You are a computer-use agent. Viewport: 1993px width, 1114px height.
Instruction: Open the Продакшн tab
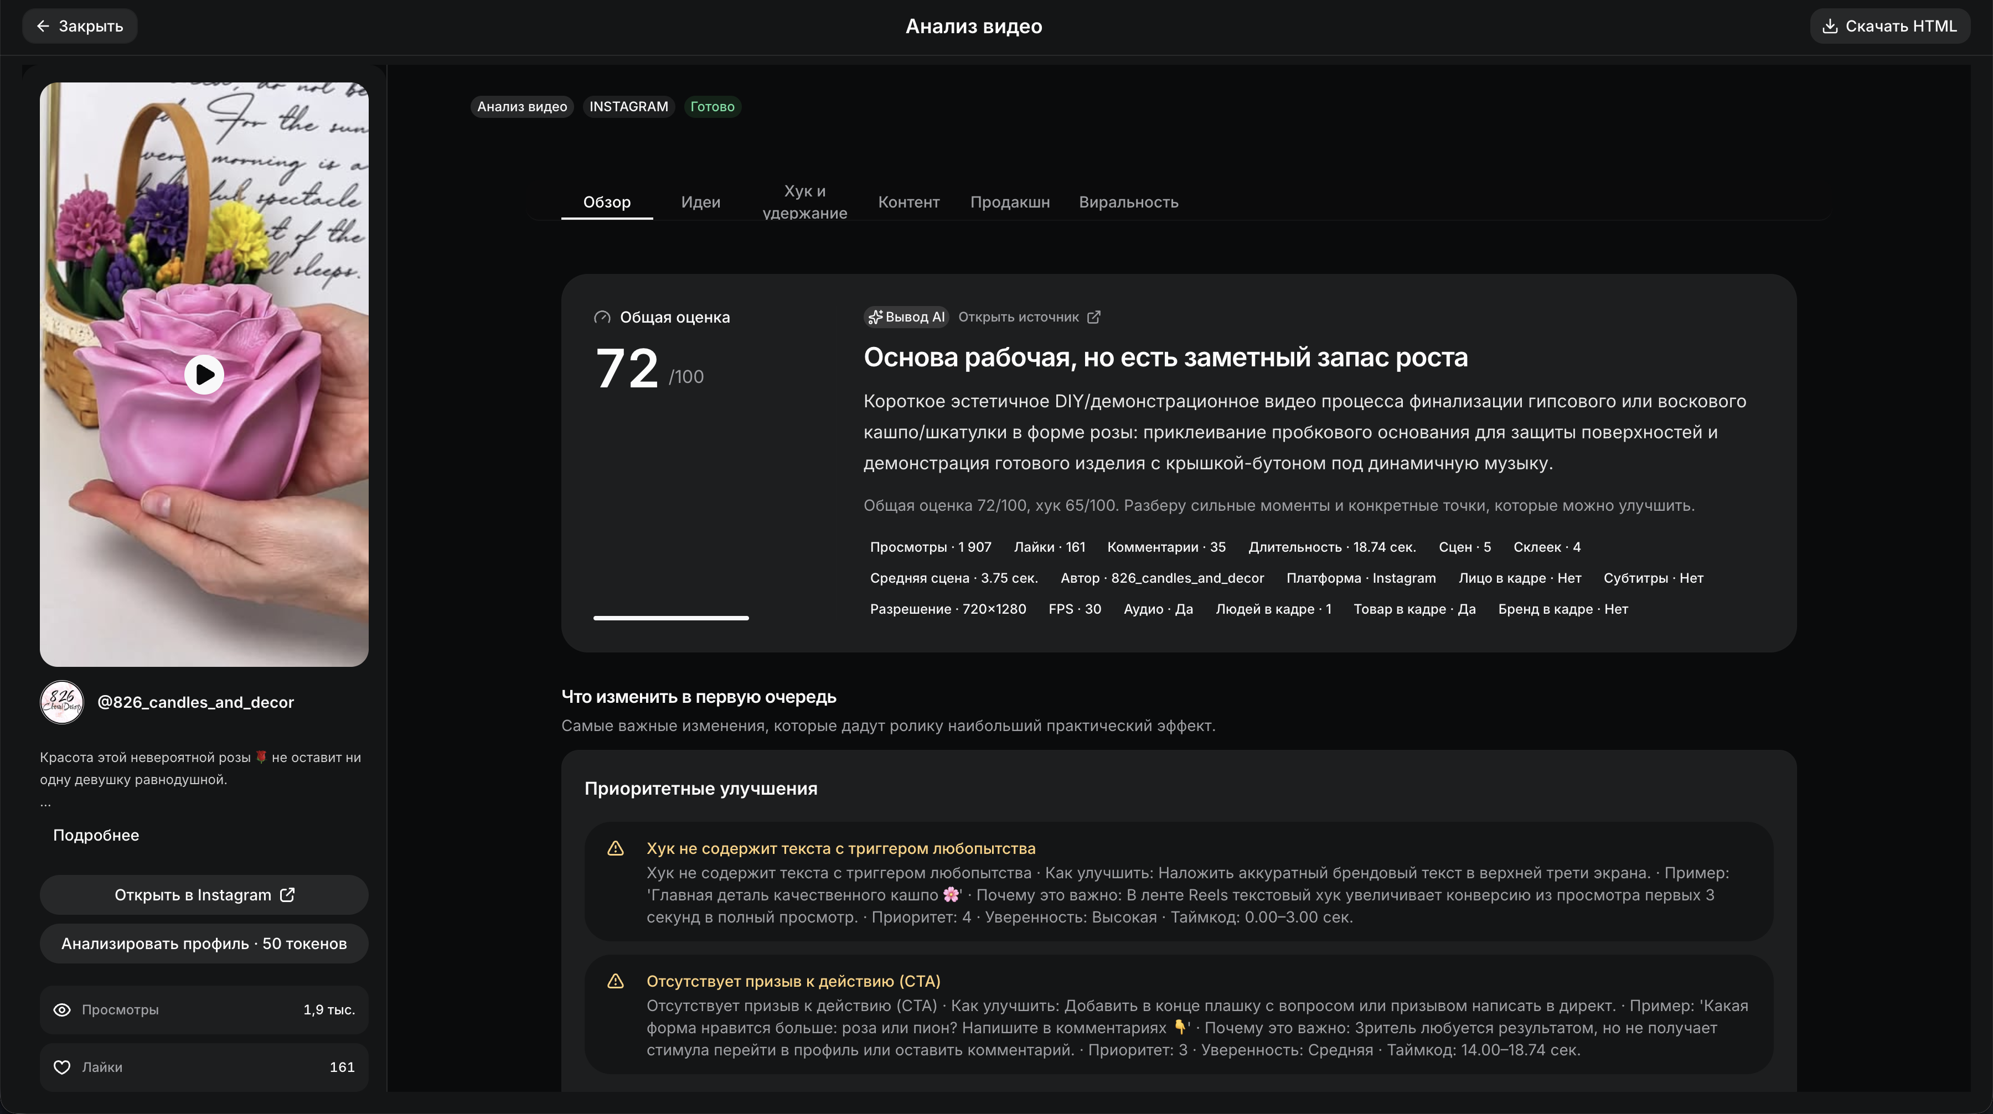1010,202
